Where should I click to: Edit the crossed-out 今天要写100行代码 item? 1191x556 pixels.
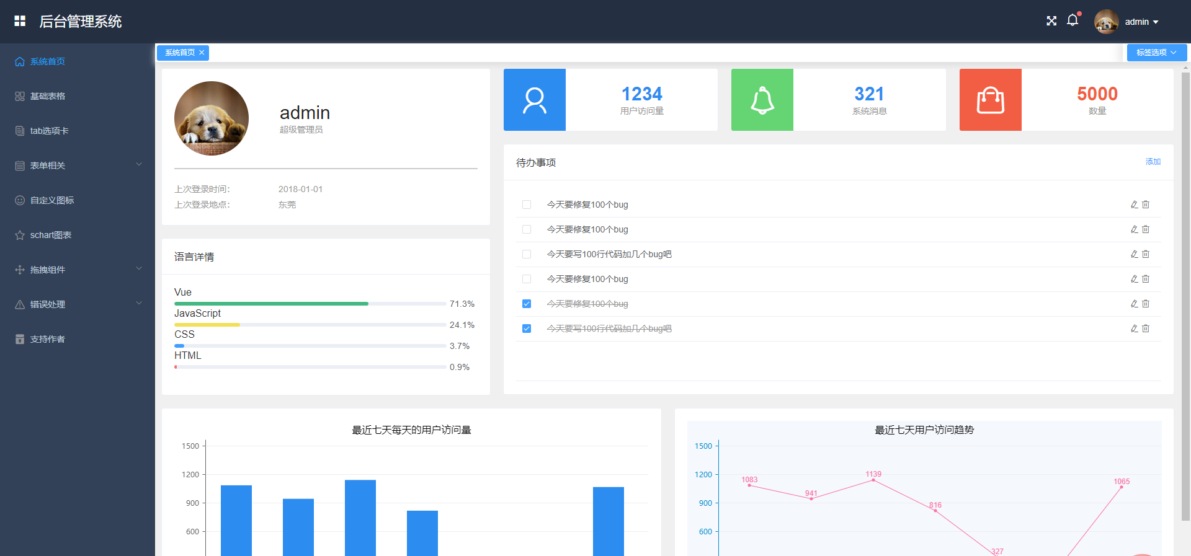pos(1134,329)
